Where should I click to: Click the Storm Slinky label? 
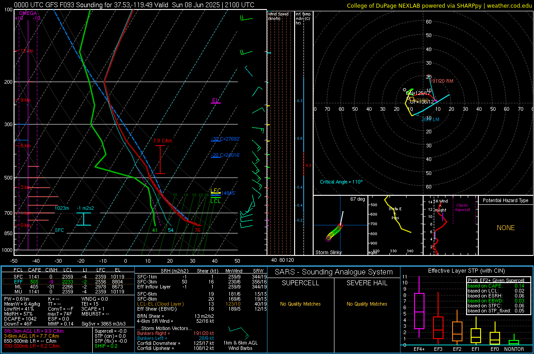click(x=329, y=252)
